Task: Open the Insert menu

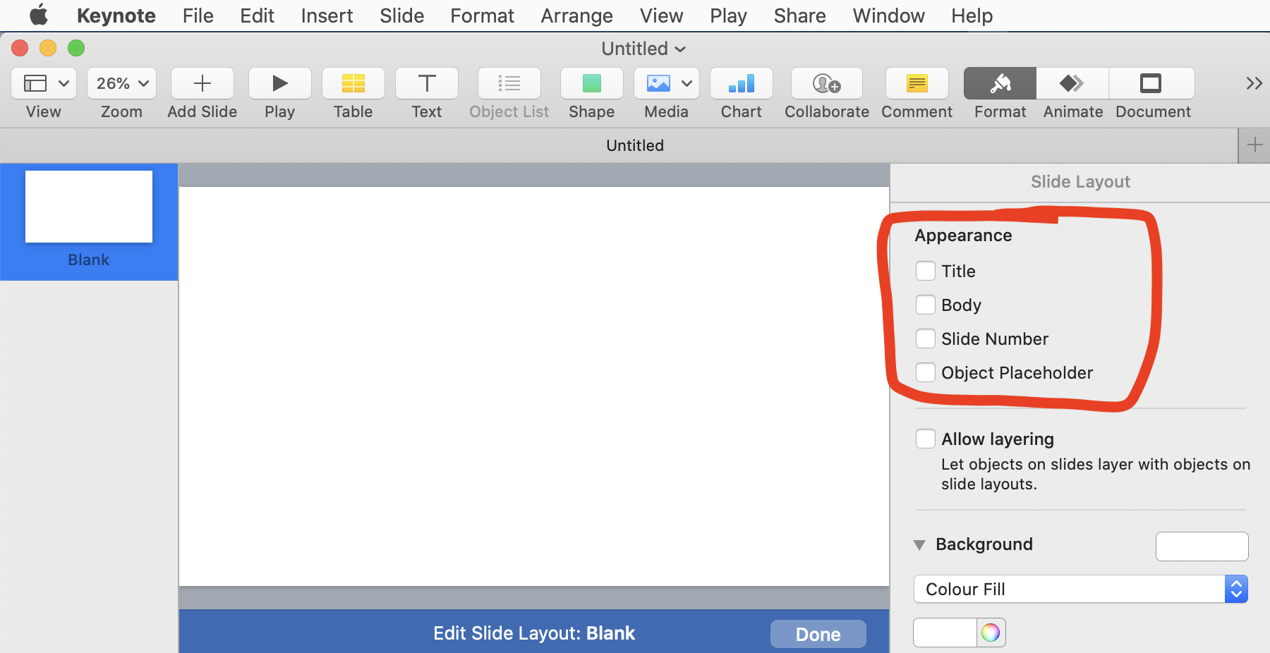Action: point(327,16)
